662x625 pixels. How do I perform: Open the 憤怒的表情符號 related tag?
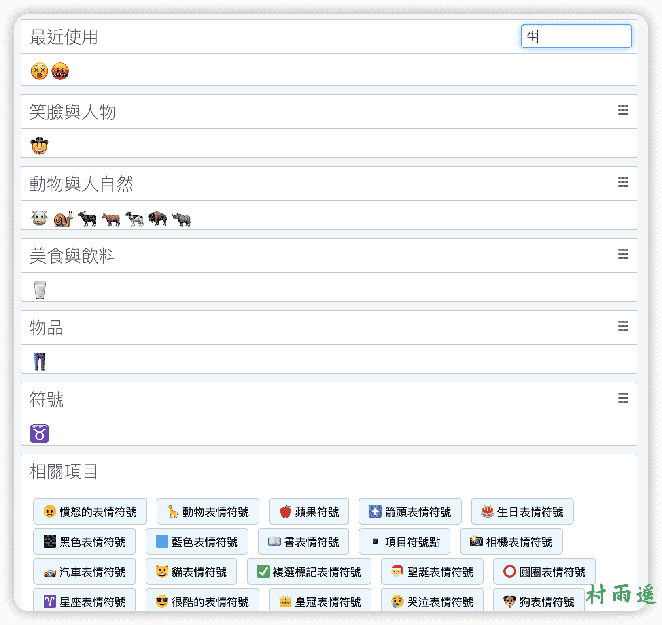click(x=90, y=512)
